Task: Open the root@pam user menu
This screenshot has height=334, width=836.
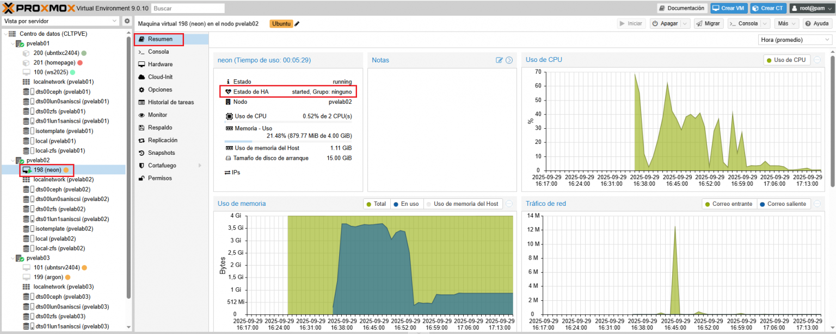Action: (810, 8)
